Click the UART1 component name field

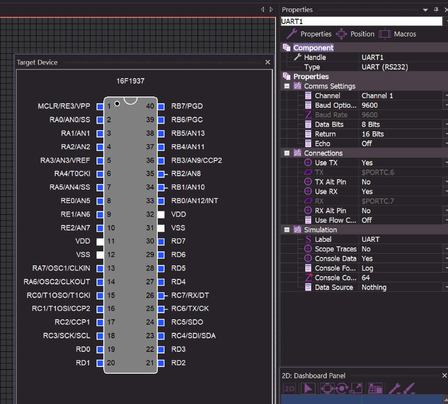(362, 21)
